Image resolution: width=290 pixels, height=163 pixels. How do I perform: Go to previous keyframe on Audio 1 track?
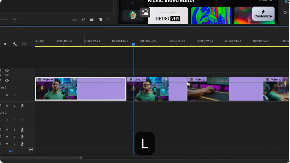click(7, 120)
